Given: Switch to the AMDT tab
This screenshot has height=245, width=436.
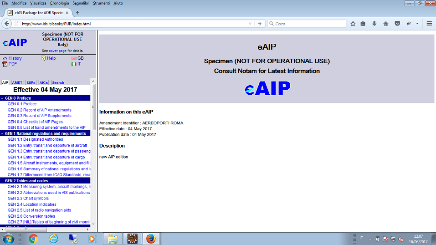Looking at the screenshot, I should 17,83.
